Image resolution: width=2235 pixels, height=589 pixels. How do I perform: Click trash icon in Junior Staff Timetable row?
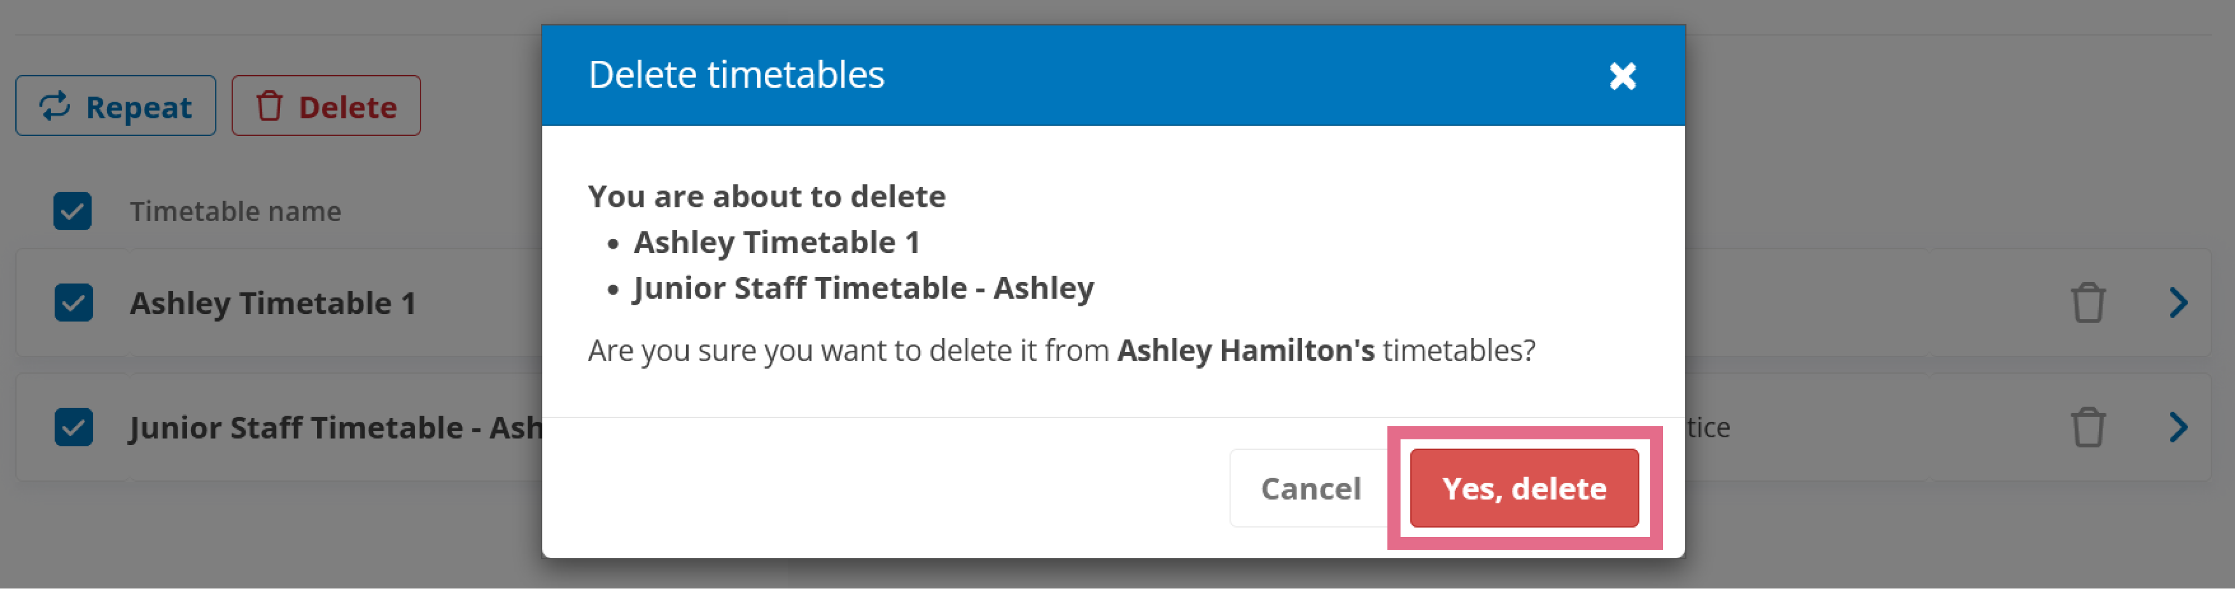click(x=2088, y=427)
